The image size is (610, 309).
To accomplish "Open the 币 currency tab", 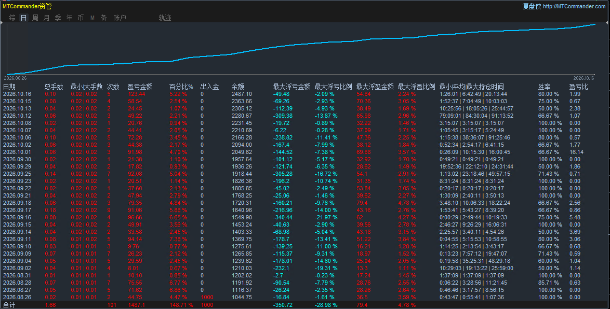I will (81, 18).
